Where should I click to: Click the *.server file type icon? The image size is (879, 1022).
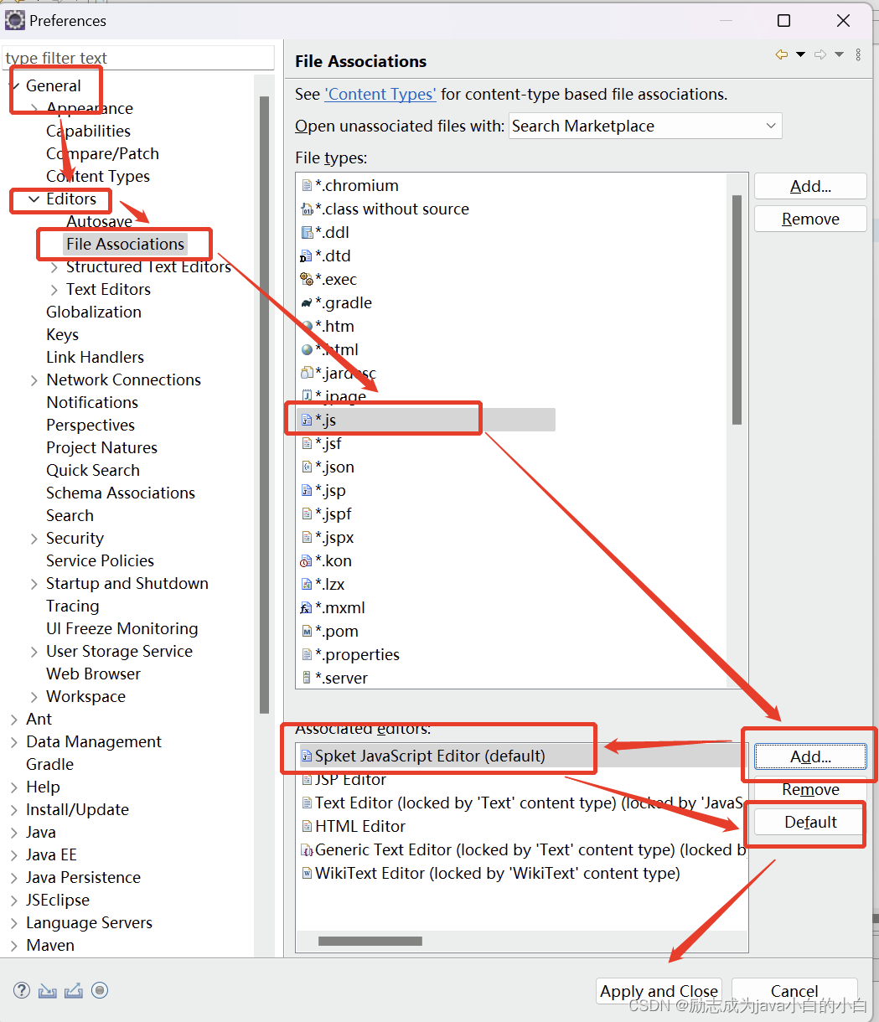point(307,679)
